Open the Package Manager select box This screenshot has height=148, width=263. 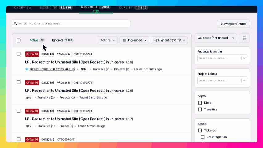[222, 58]
